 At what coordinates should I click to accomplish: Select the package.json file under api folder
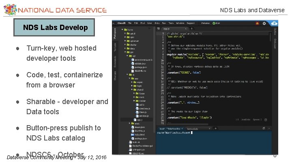pyautogui.click(x=138, y=67)
